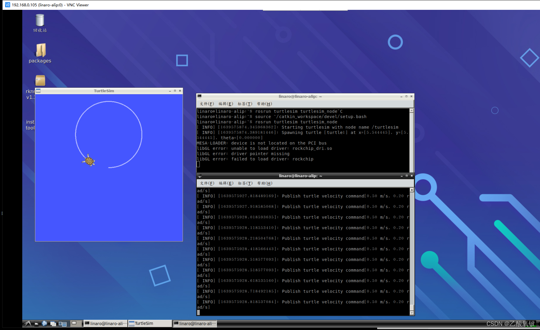Click the 'libGL error: driver pointer missing' line
Screen dimensions: 540x330
tap(243, 154)
